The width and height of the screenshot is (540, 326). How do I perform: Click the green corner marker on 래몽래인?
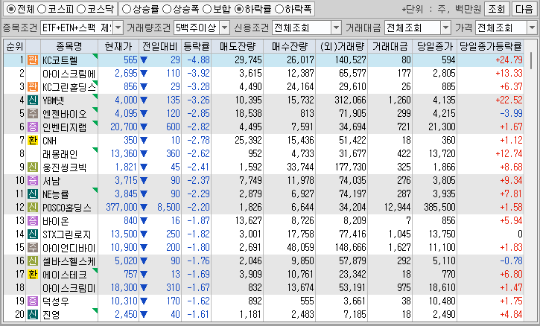(x=95, y=150)
